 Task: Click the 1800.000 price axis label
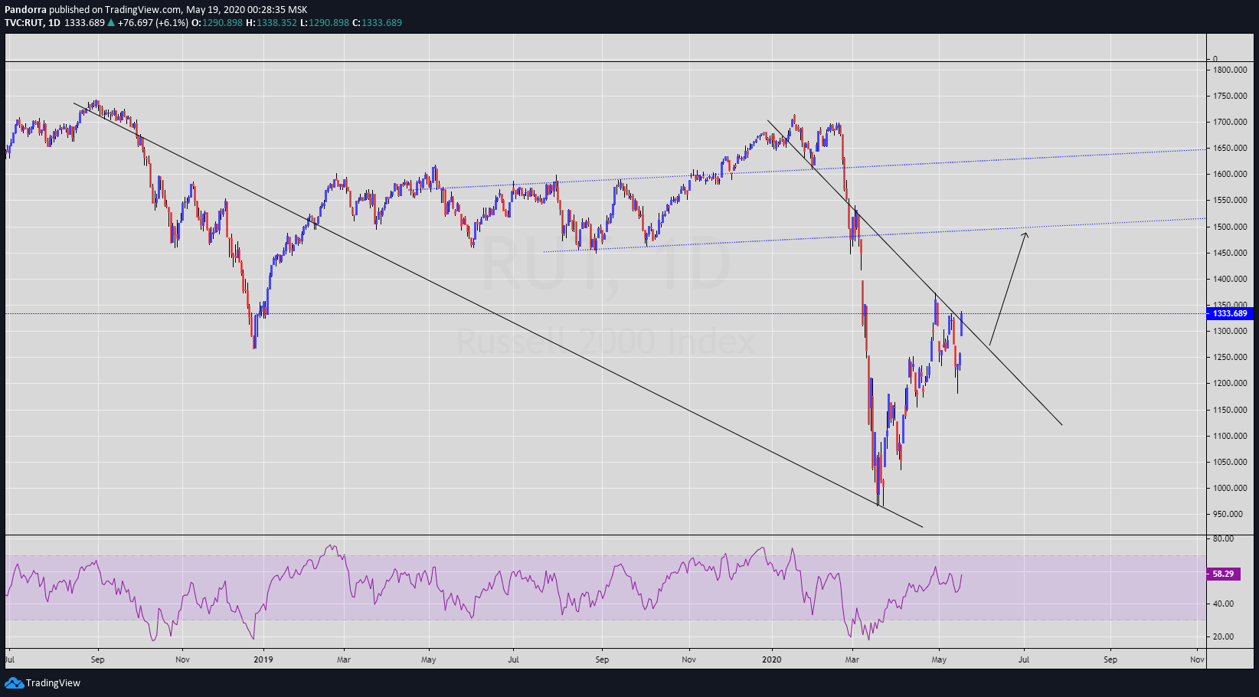(1230, 70)
